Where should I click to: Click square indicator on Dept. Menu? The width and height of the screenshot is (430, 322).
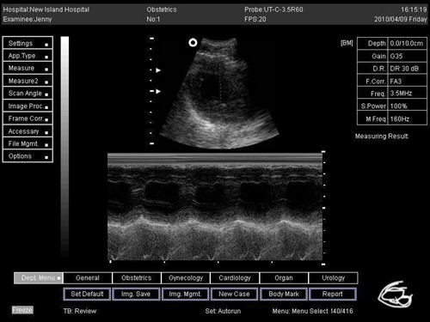coord(58,278)
